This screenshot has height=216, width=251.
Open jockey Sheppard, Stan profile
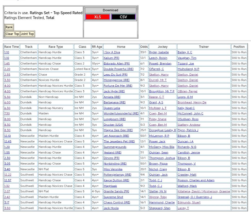(x=160, y=208)
